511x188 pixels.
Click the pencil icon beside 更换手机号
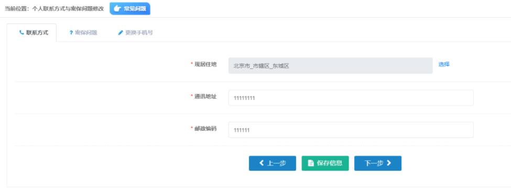click(x=121, y=33)
